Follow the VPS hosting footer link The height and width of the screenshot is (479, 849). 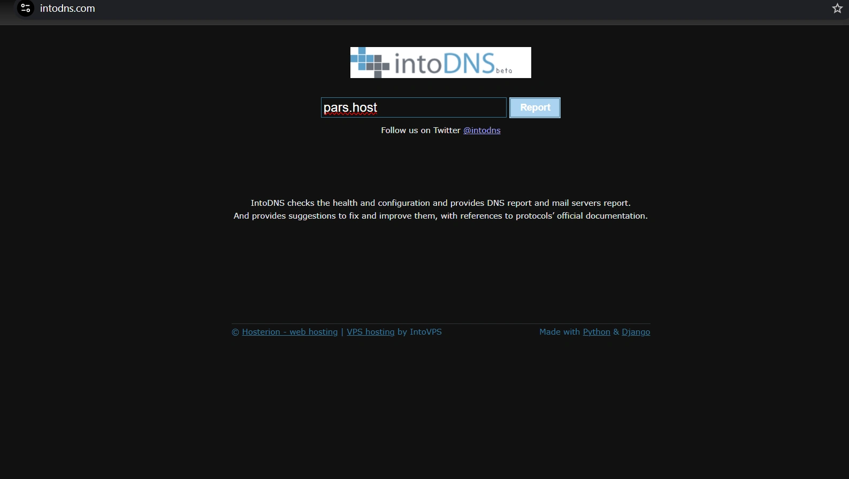(371, 332)
